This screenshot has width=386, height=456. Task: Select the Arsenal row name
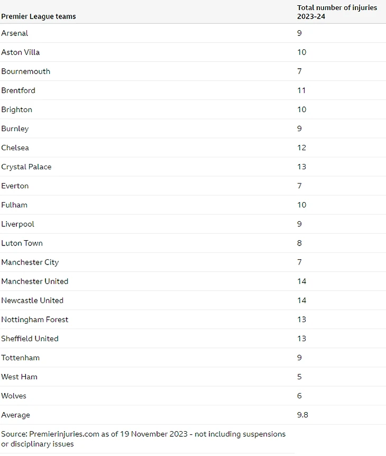click(15, 33)
